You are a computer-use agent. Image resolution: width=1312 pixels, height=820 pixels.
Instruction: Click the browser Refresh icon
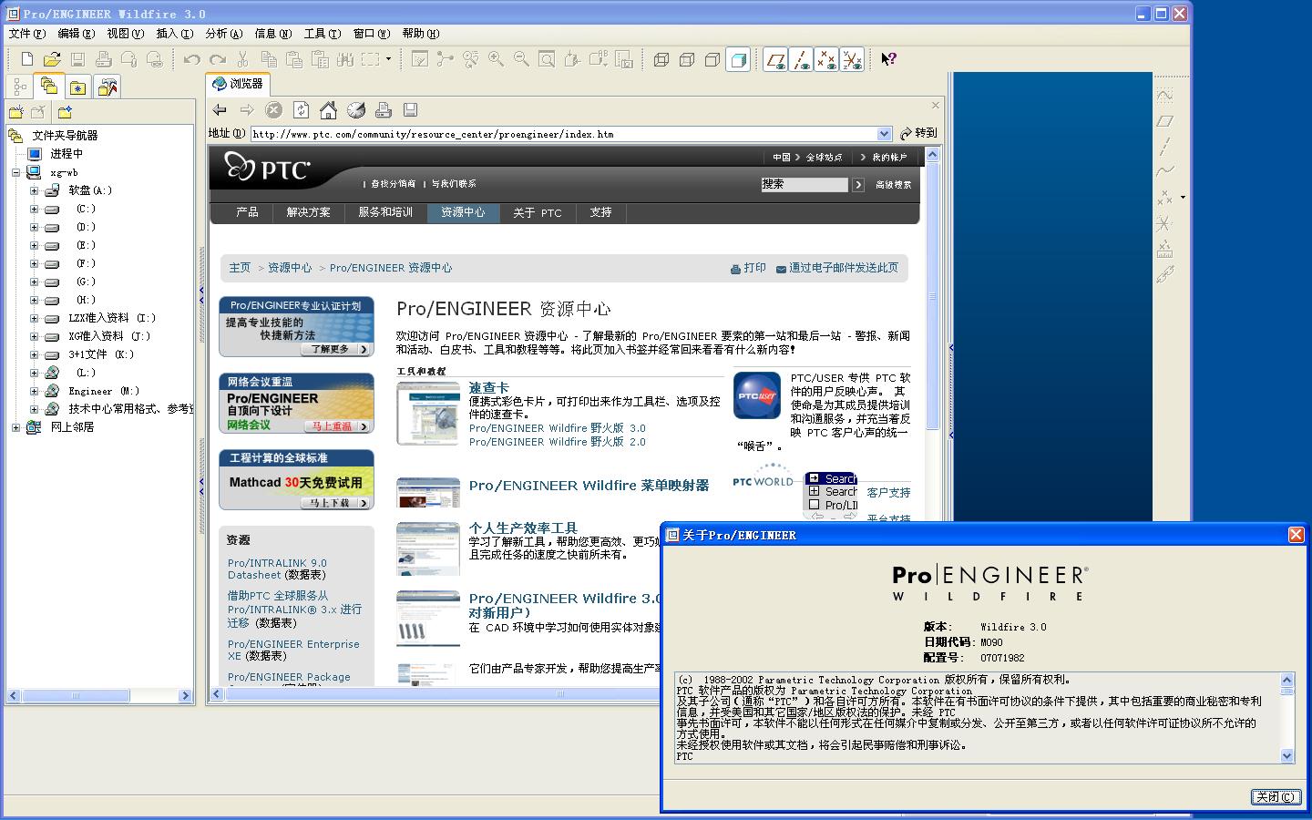(x=301, y=110)
